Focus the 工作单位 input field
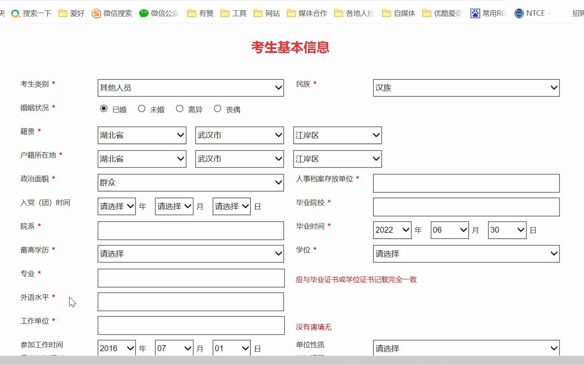 click(x=191, y=325)
